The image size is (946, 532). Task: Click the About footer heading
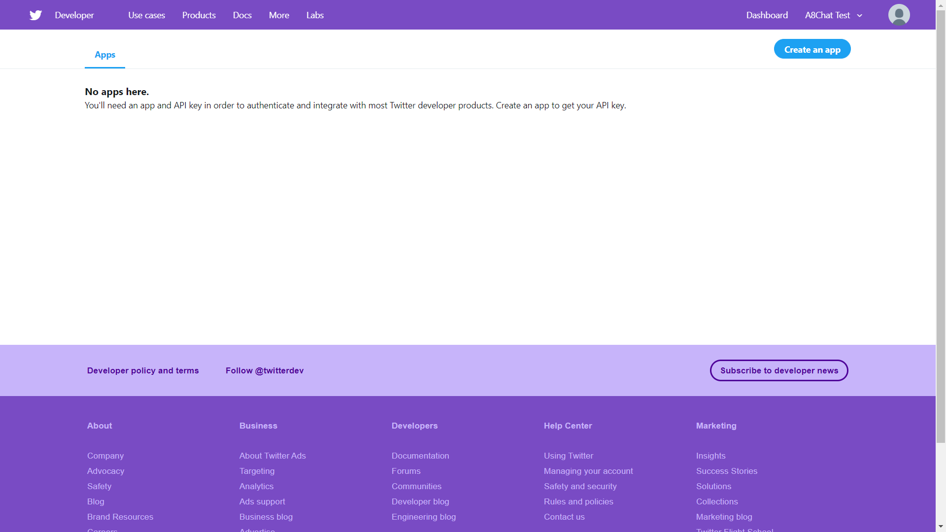click(x=100, y=426)
